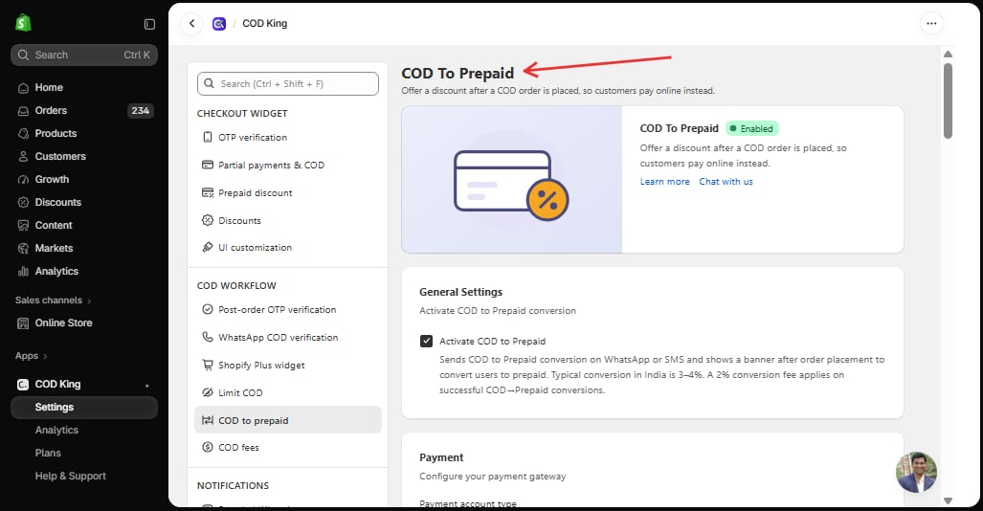Screen dimensions: 983x511
Task: Click the settings search box
Action: pyautogui.click(x=288, y=84)
